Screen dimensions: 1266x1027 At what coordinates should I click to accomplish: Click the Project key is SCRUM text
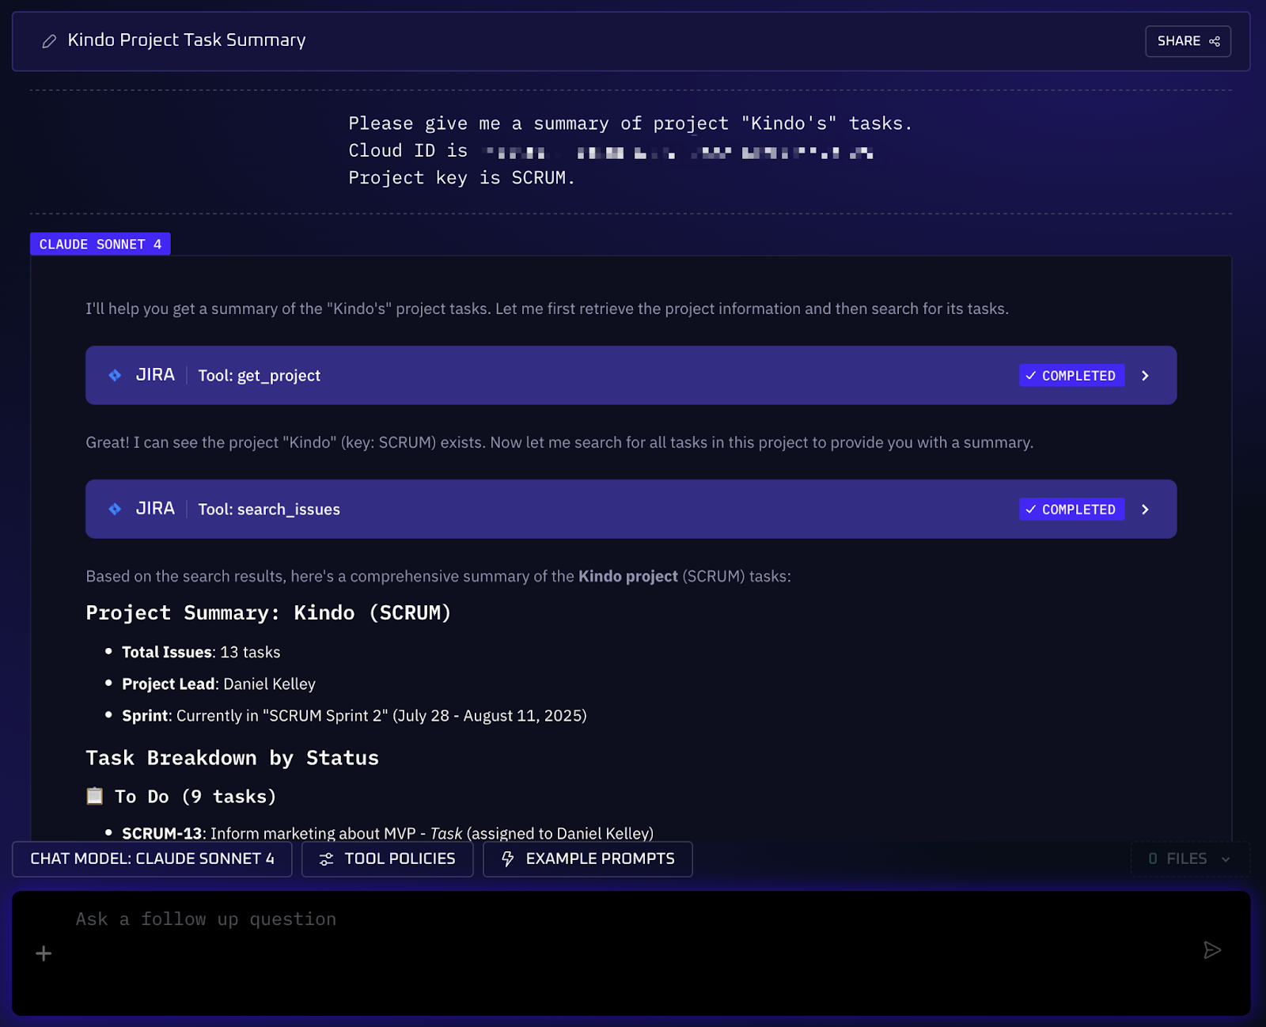point(461,178)
